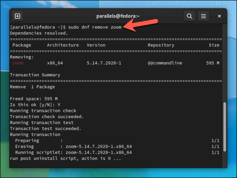The width and height of the screenshot is (237, 178).
Task: Click the 'Version' column header
Action: pos(96,45)
